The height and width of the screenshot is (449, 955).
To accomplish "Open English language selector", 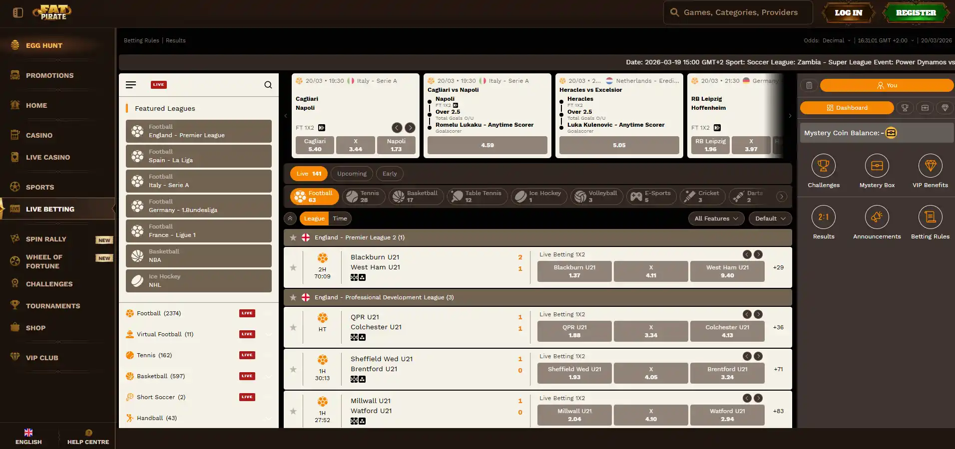I will [x=28, y=437].
